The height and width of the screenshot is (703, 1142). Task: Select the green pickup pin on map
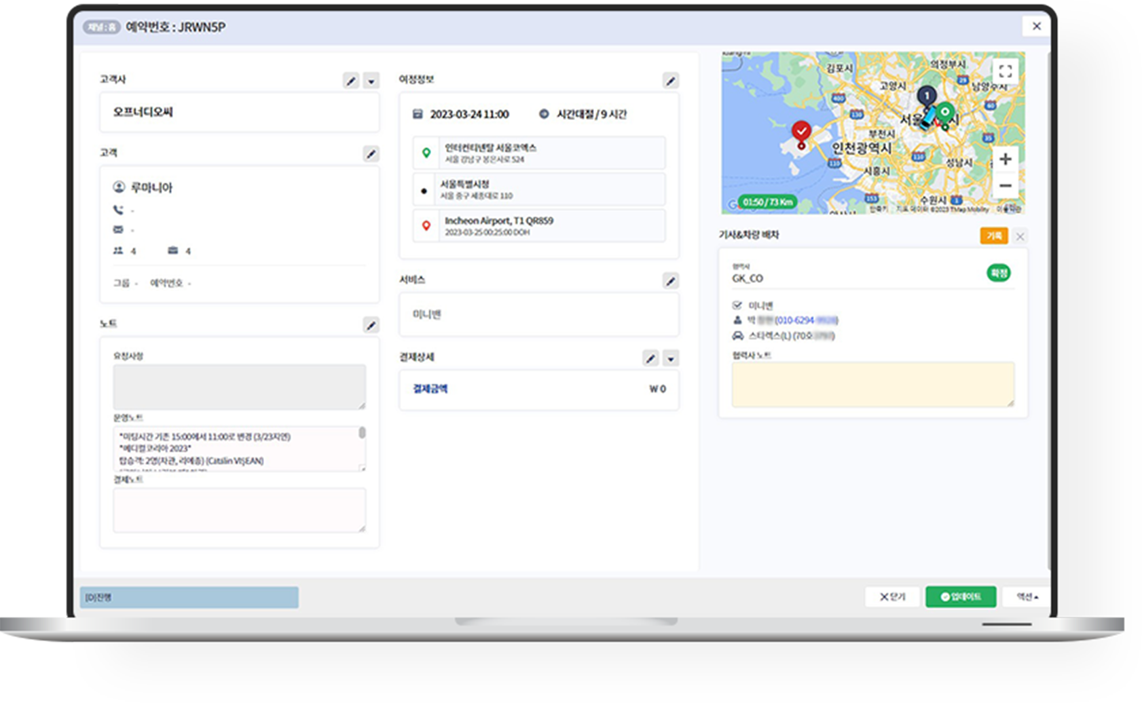click(x=945, y=114)
